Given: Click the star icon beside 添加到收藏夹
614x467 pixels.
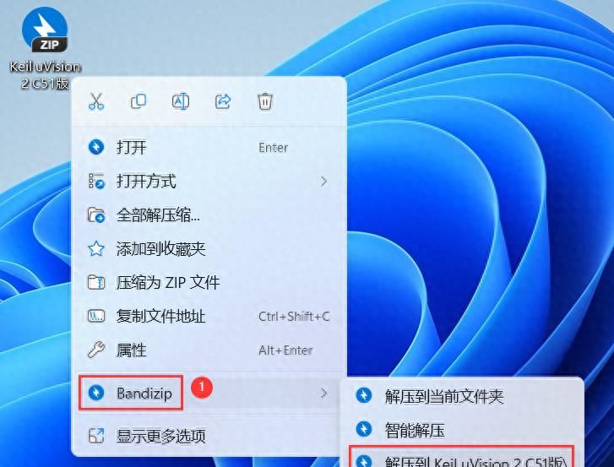Looking at the screenshot, I should 96,248.
